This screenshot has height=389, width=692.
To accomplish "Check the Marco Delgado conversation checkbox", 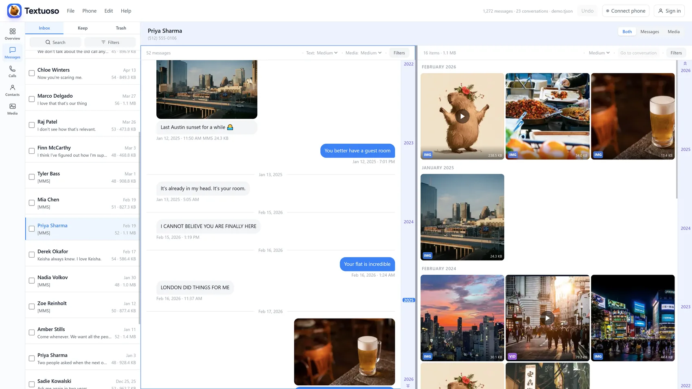I will tap(32, 99).
